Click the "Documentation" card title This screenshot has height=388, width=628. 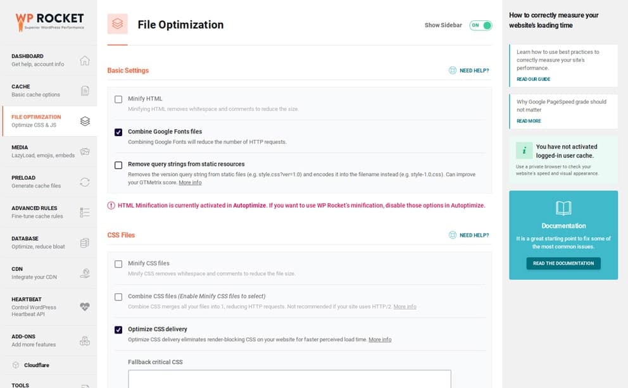tap(563, 226)
